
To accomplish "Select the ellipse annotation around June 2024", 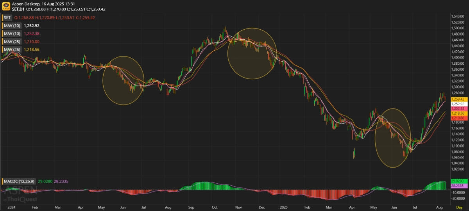I will (x=123, y=81).
